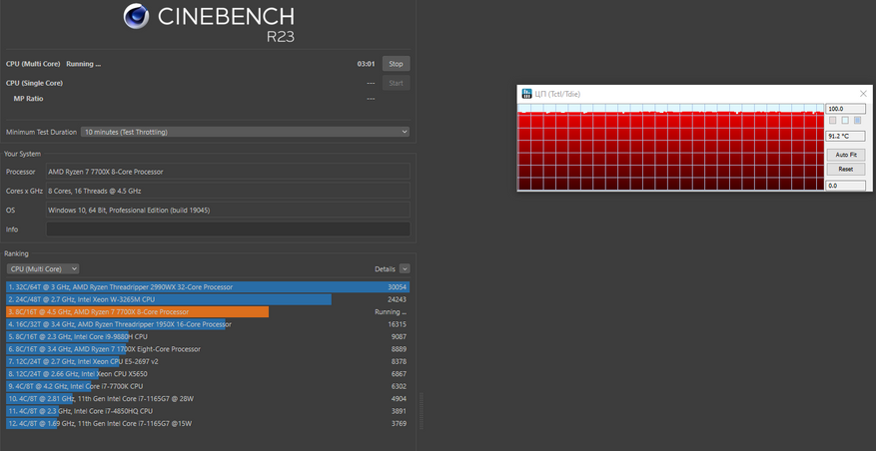Select the Intel Xeon W-3265M ranking row
Screen dimensions: 876x451
(208, 299)
